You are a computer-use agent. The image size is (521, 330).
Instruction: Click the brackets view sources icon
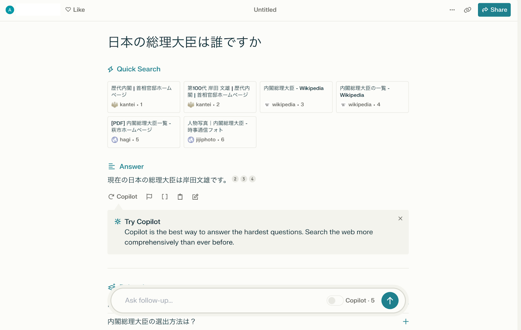pos(165,197)
